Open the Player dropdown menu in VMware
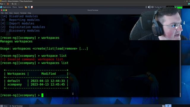This screenshot has width=190, height=107. (2, 4)
